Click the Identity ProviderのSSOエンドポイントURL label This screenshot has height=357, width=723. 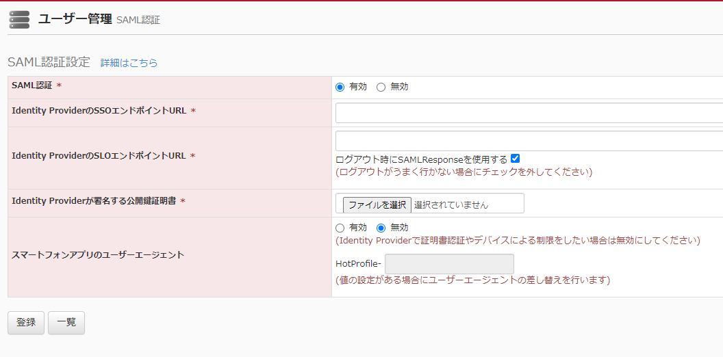tap(99, 111)
